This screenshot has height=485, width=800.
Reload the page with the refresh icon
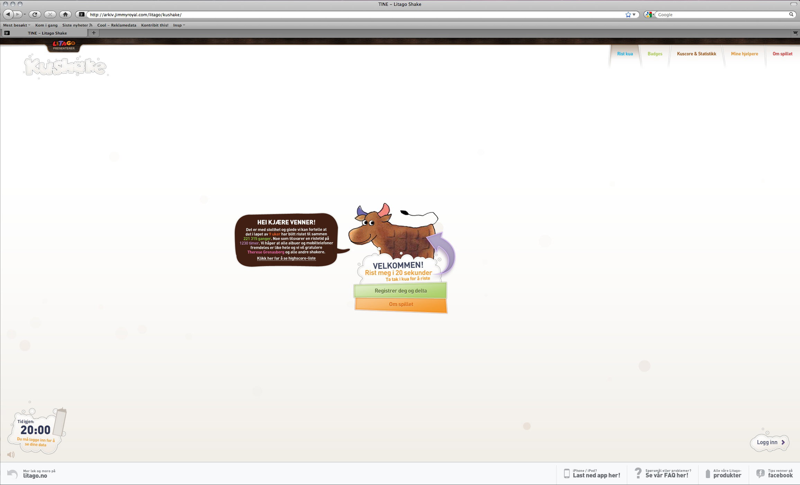[x=35, y=15]
